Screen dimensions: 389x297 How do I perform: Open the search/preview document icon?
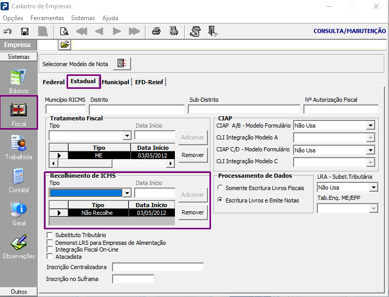tap(64, 31)
